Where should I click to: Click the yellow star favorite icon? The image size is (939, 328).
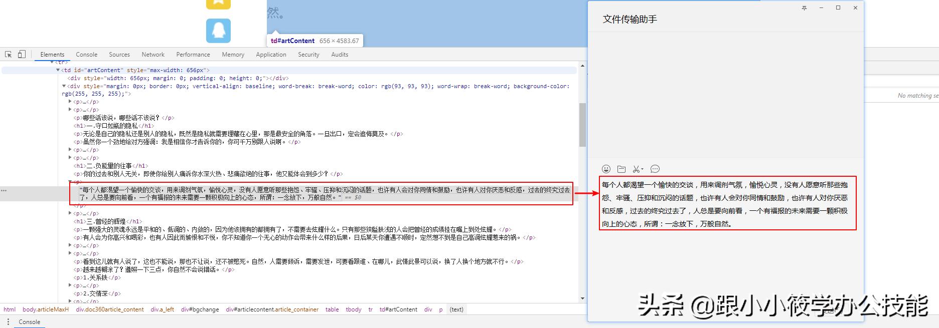tap(218, 4)
